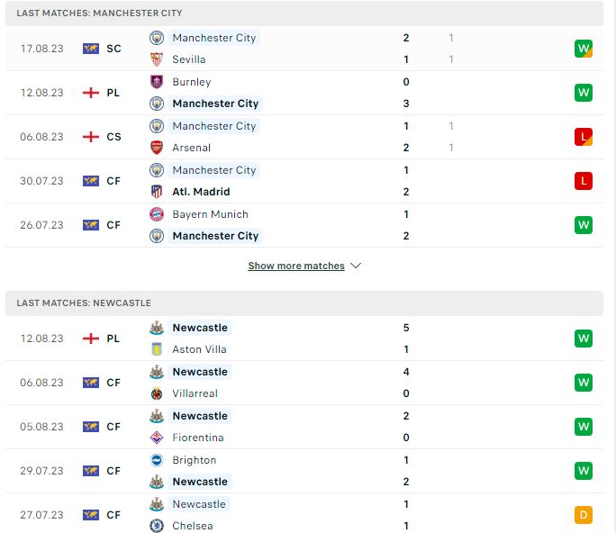Click the Brighton club crest icon

[157, 460]
